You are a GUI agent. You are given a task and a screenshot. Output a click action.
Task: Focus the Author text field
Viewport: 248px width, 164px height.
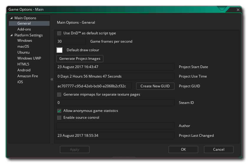point(115,126)
